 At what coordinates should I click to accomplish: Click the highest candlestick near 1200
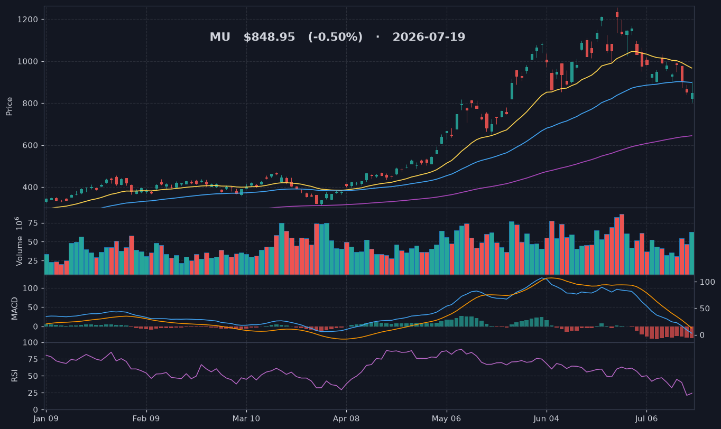tap(617, 15)
